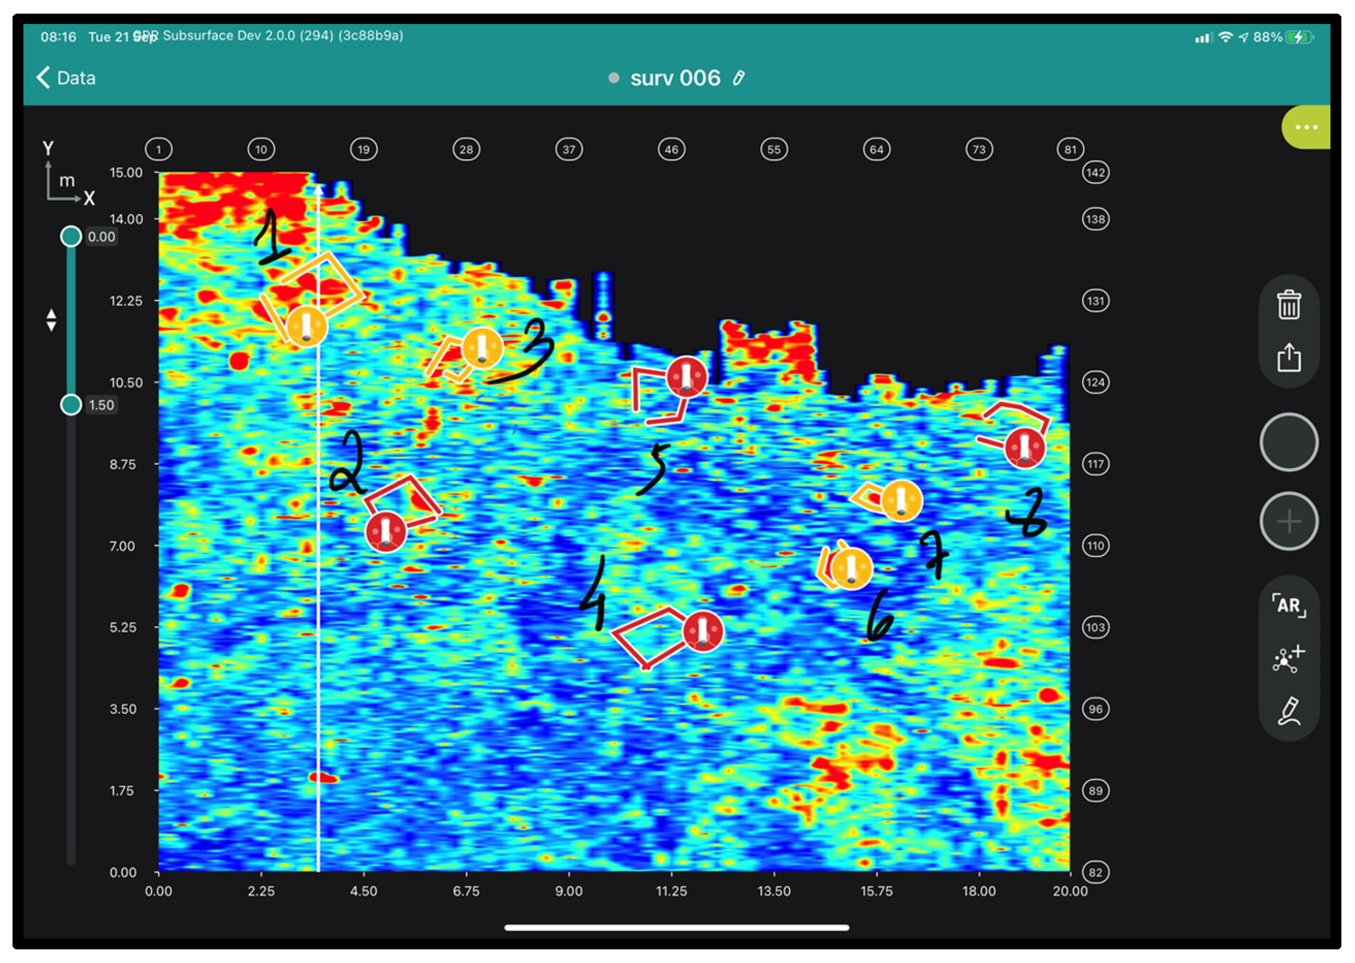Tap the plus add circle button
Viewport: 1355px width, 963px height.
point(1288,521)
